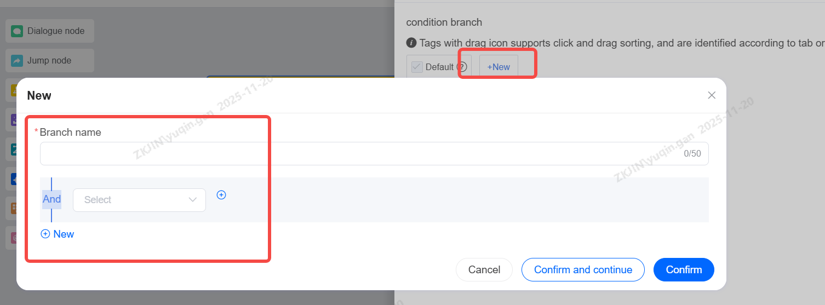This screenshot has width=825, height=305.
Task: Click the Jump node arrow icon
Action: point(17,61)
